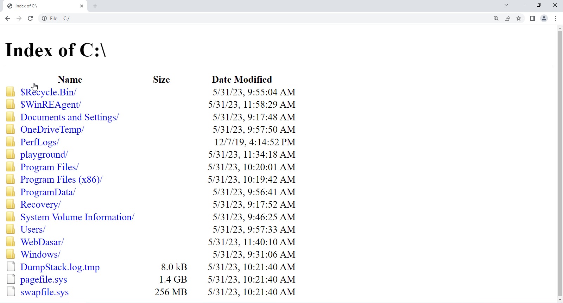Image resolution: width=563 pixels, height=303 pixels.
Task: Bookmark this page with the star icon
Action: (x=519, y=18)
